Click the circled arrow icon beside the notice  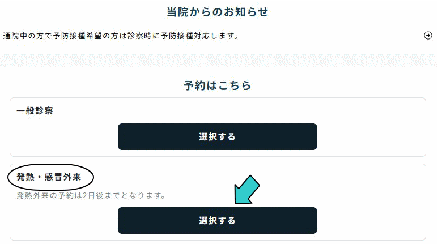point(428,36)
